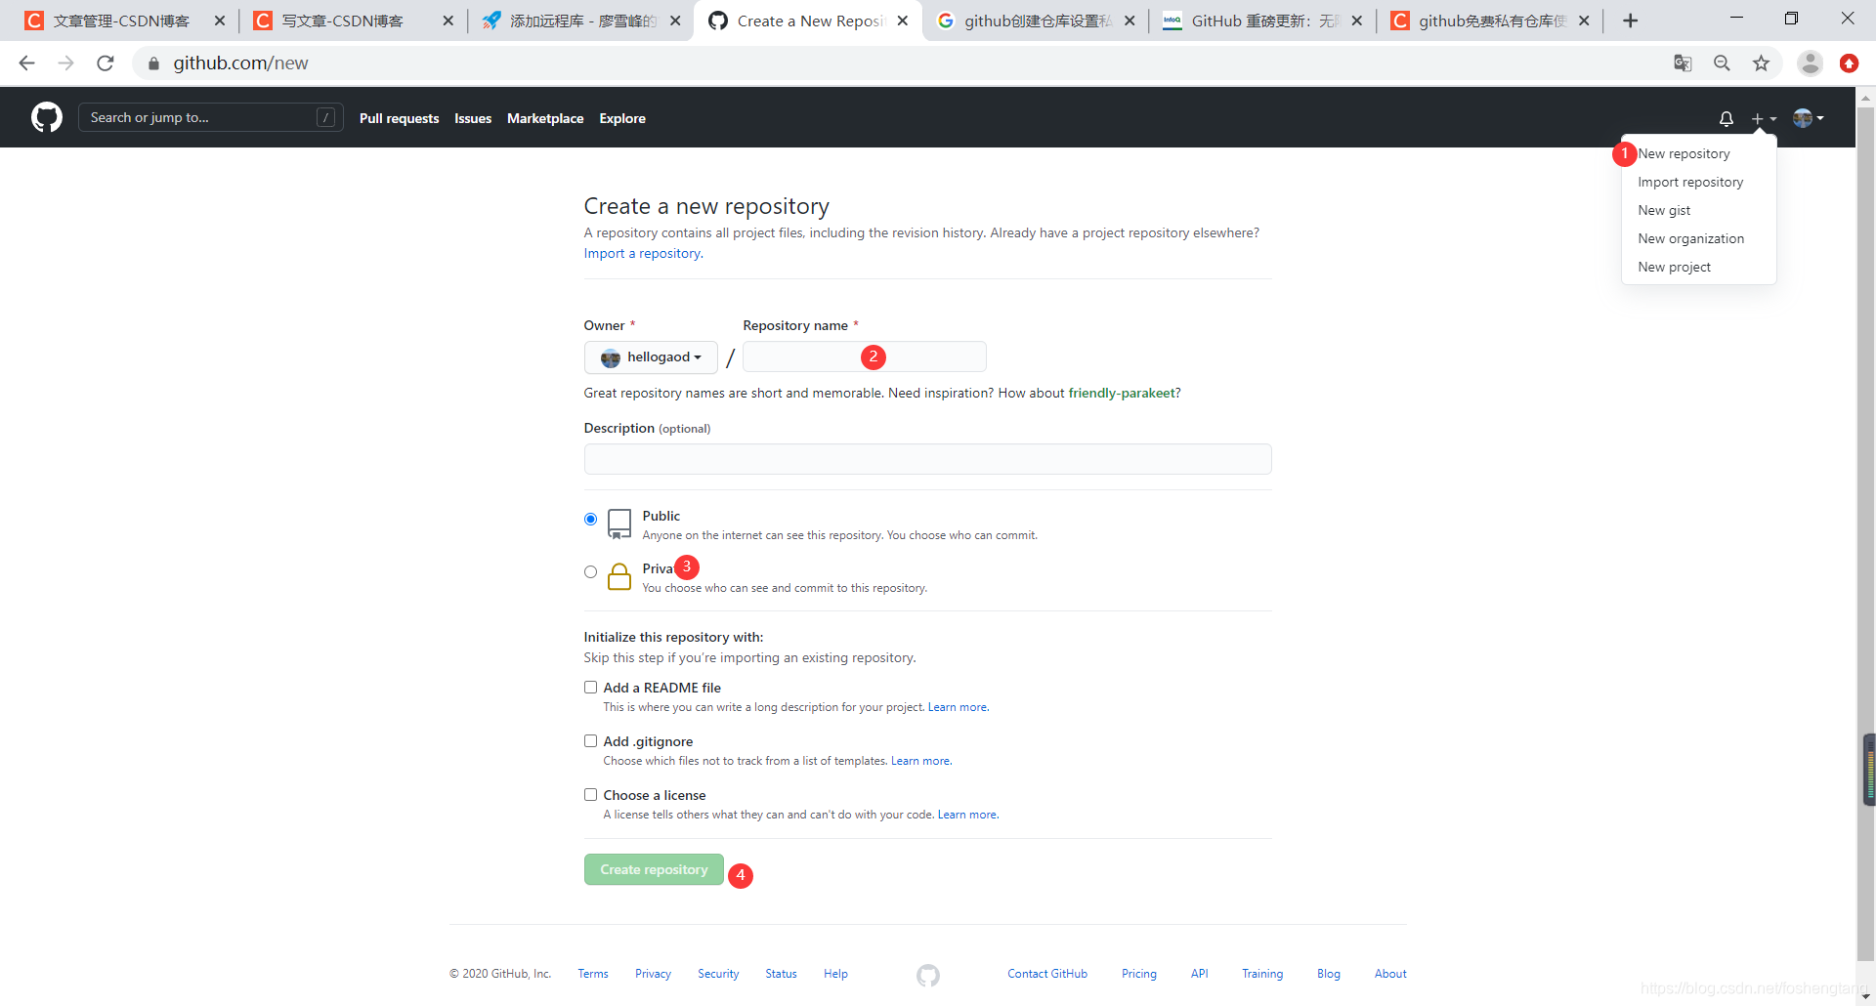Choose New organization menu entry
This screenshot has height=1006, width=1876.
pos(1690,238)
